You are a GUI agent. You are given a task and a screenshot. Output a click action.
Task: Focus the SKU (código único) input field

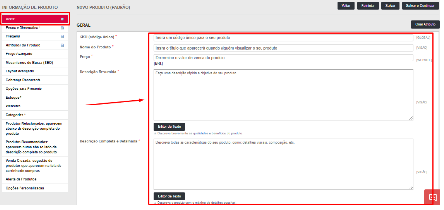tap(283, 37)
